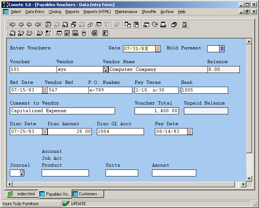259x208 pixels.
Task: Click the printer icon in toolbar
Action: pos(163,25)
